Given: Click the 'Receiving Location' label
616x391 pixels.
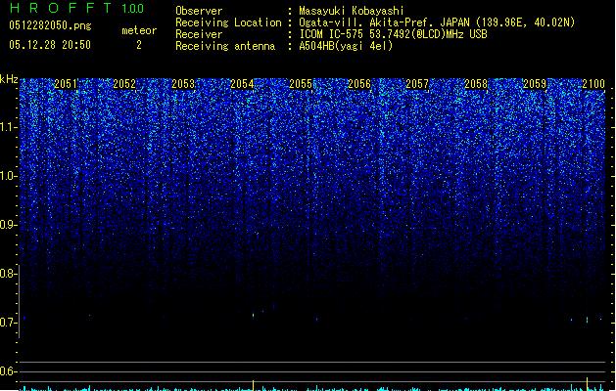Looking at the screenshot, I should (228, 22).
